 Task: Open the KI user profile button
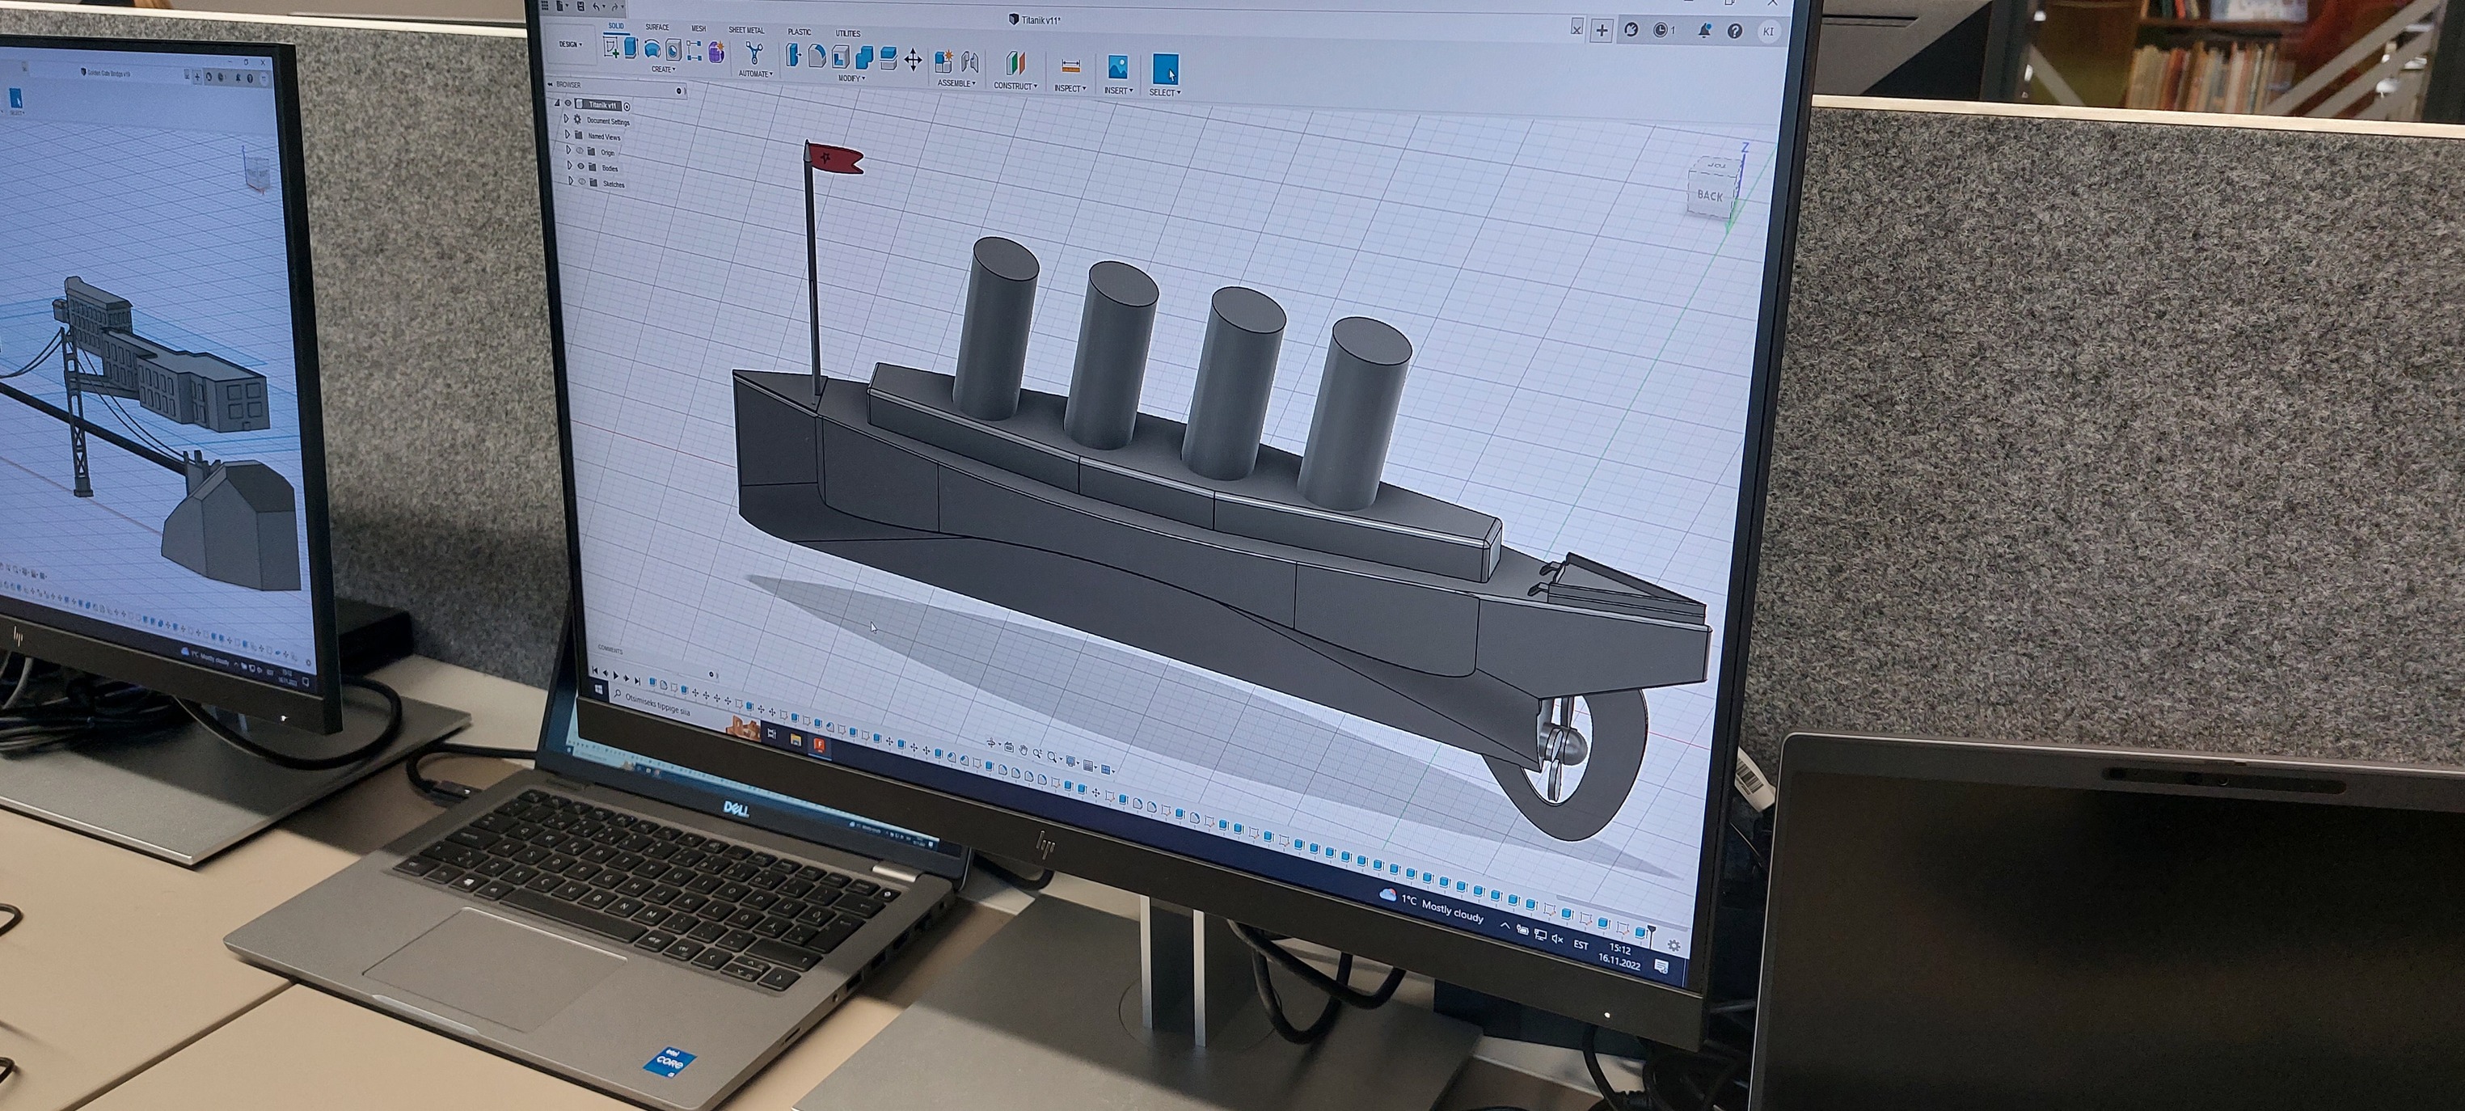[x=1770, y=32]
